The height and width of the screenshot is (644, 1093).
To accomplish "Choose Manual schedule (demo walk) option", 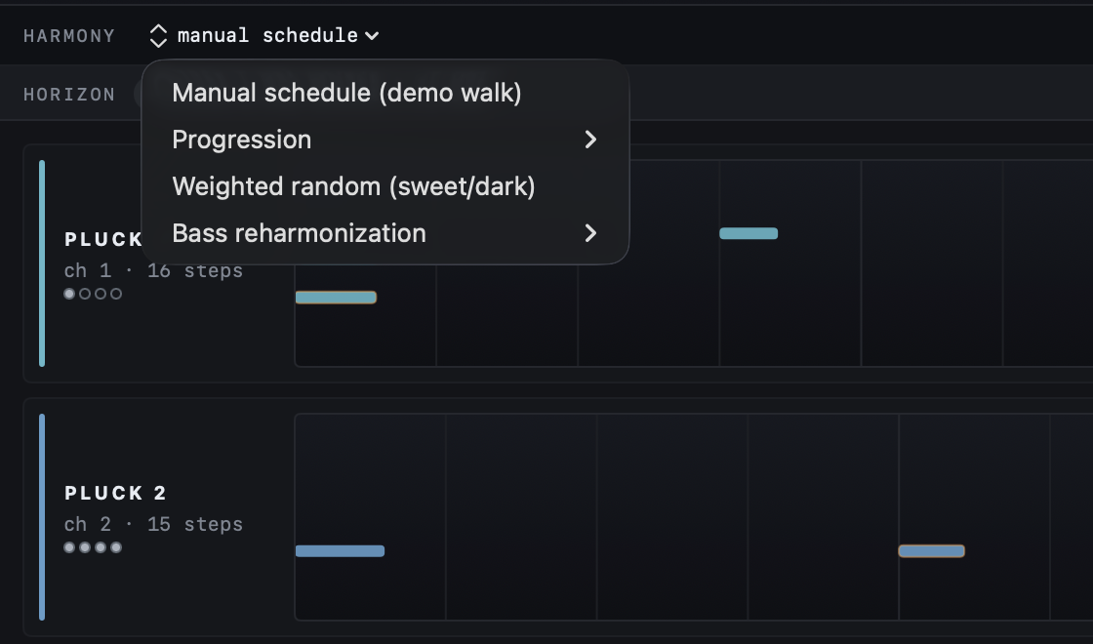I will (385, 93).
